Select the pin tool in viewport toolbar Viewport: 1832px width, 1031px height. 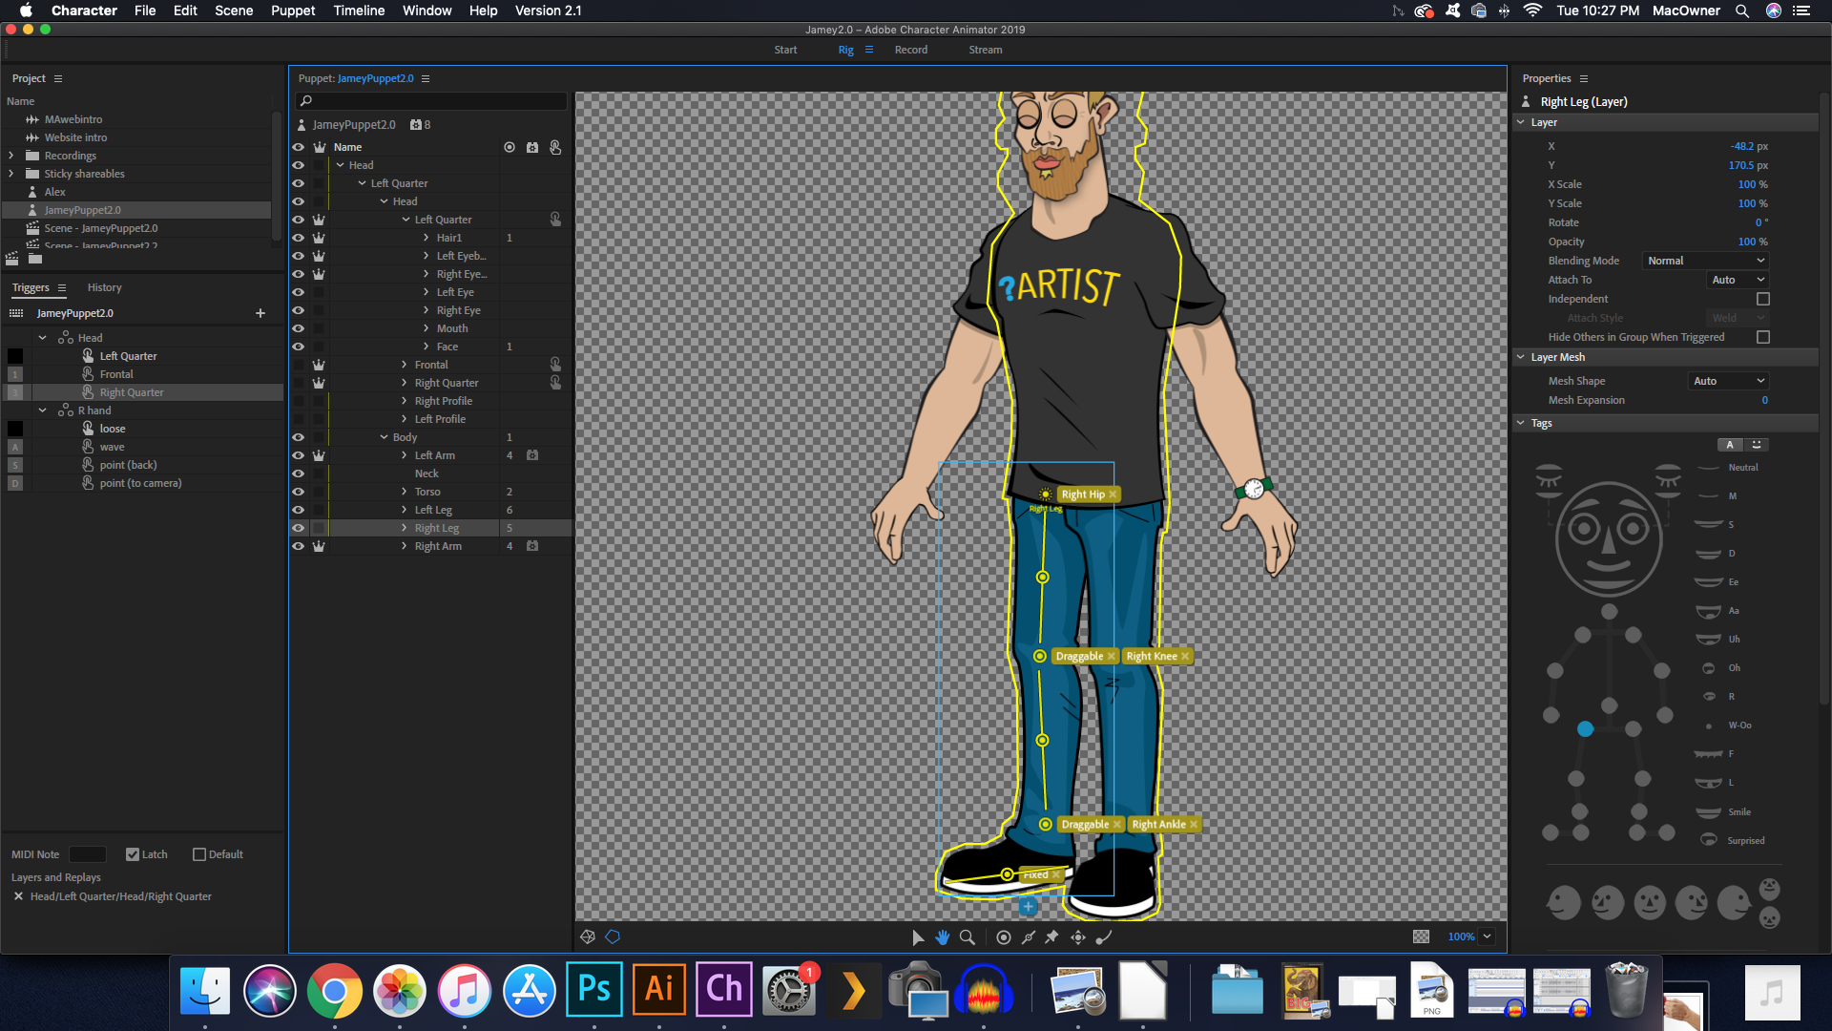pos(1053,936)
